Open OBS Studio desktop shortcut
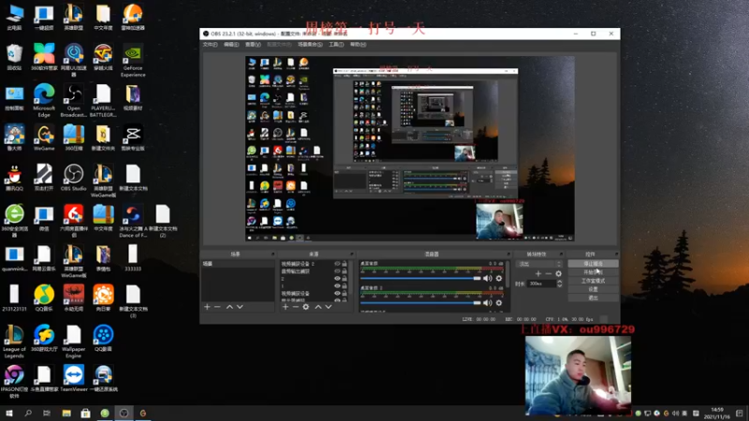The image size is (749, 421). 73,178
